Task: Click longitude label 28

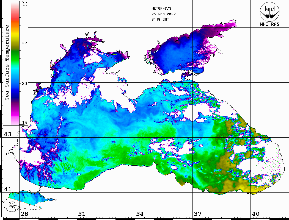Action: click(24, 214)
